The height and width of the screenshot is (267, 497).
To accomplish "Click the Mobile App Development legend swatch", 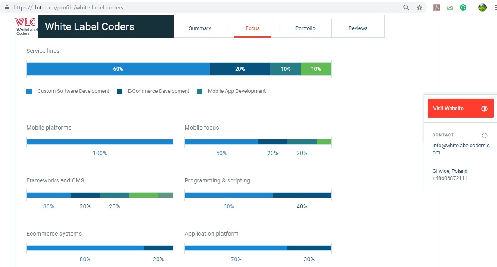I will (x=200, y=91).
